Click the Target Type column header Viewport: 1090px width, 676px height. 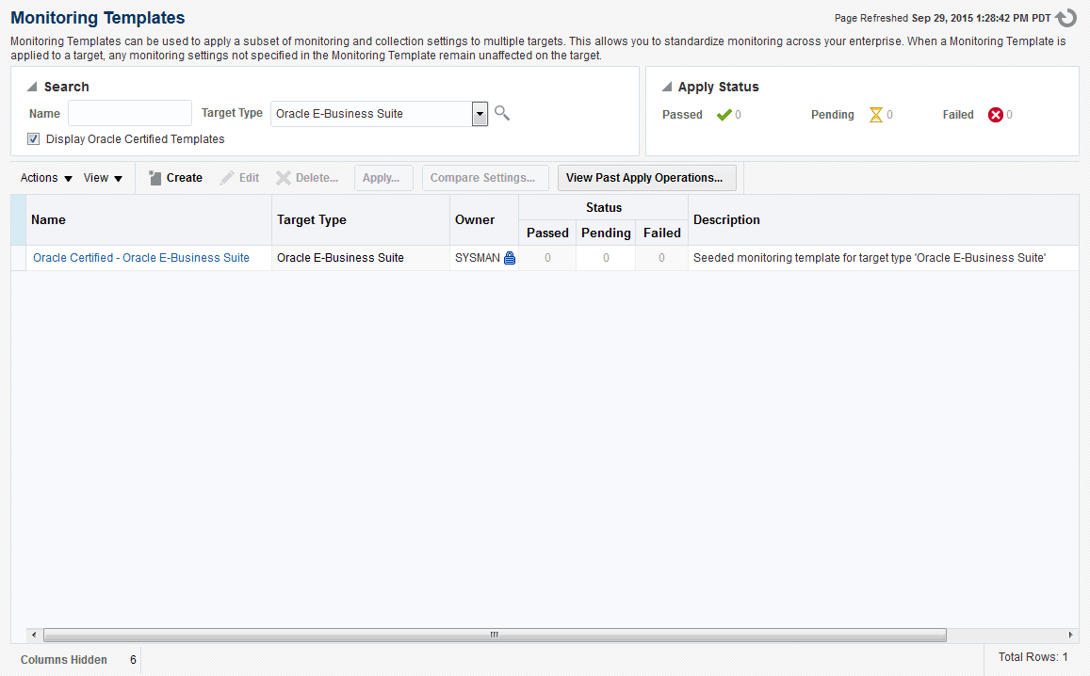pyautogui.click(x=361, y=219)
